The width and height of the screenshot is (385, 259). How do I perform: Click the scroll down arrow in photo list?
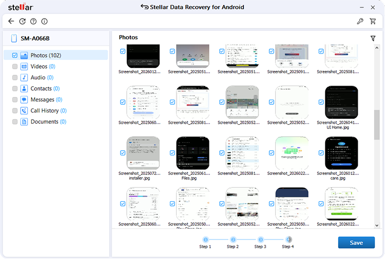(377, 225)
